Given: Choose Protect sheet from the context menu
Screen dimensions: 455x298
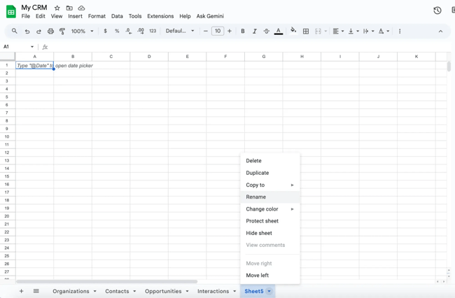Looking at the screenshot, I should click(x=270, y=221).
